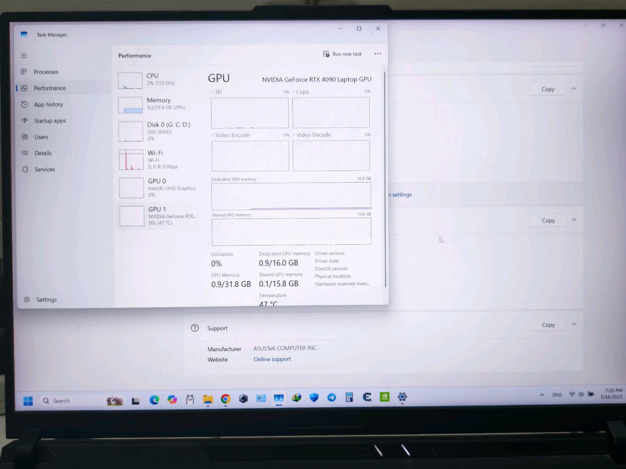Click the Task Manager taskbar icon

[x=279, y=398]
